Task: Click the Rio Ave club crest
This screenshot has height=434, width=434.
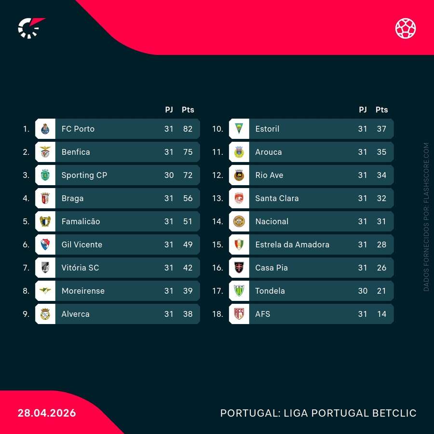Action: tap(239, 175)
